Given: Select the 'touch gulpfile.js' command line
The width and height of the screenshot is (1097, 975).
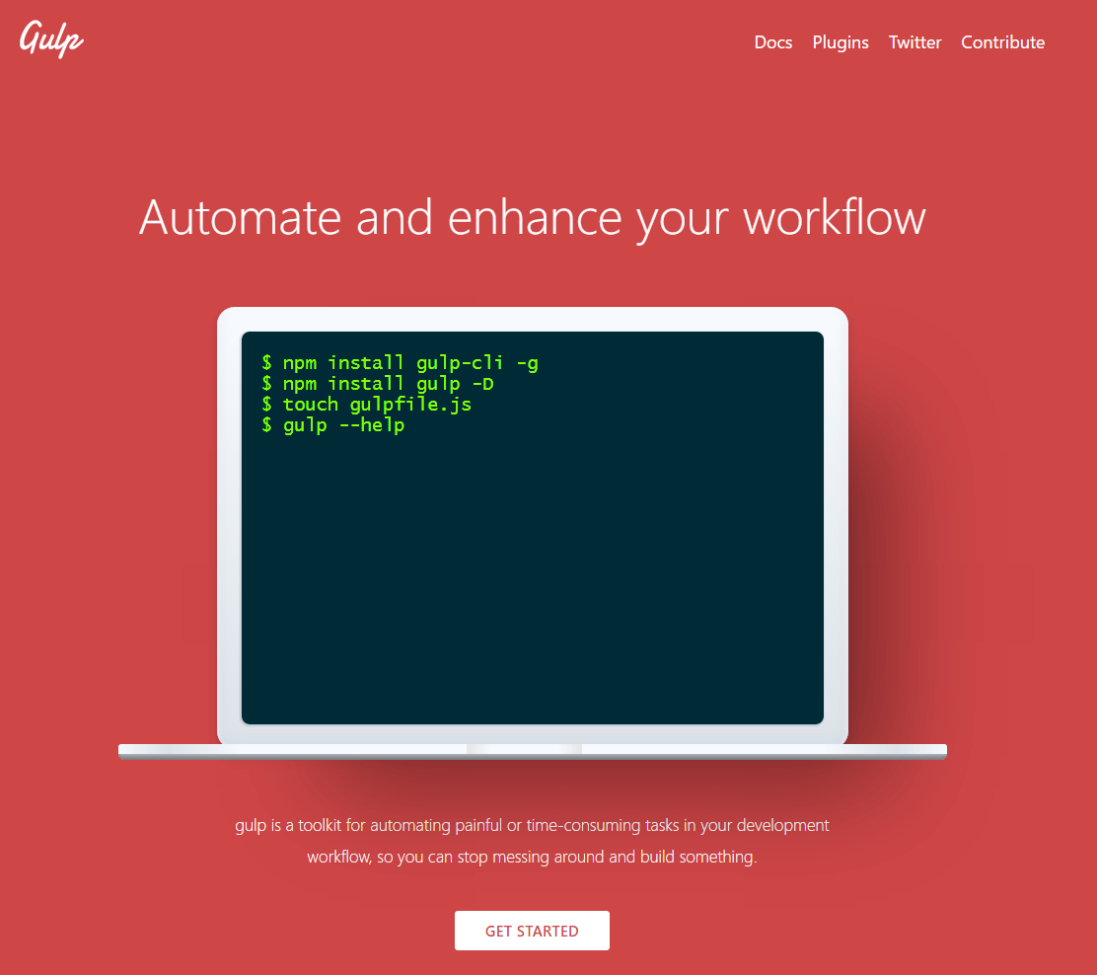Looking at the screenshot, I should 367,405.
